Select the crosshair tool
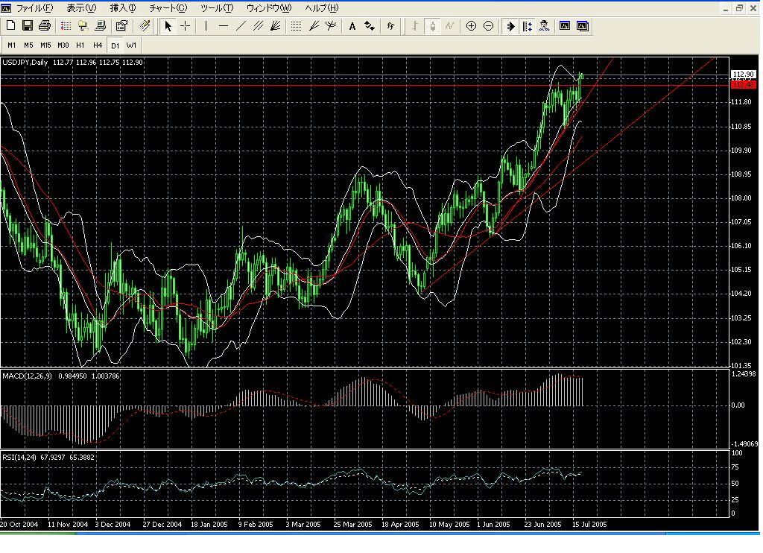 [x=184, y=26]
